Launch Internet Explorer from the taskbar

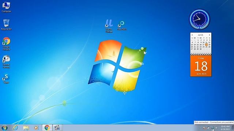click(x=15, y=128)
